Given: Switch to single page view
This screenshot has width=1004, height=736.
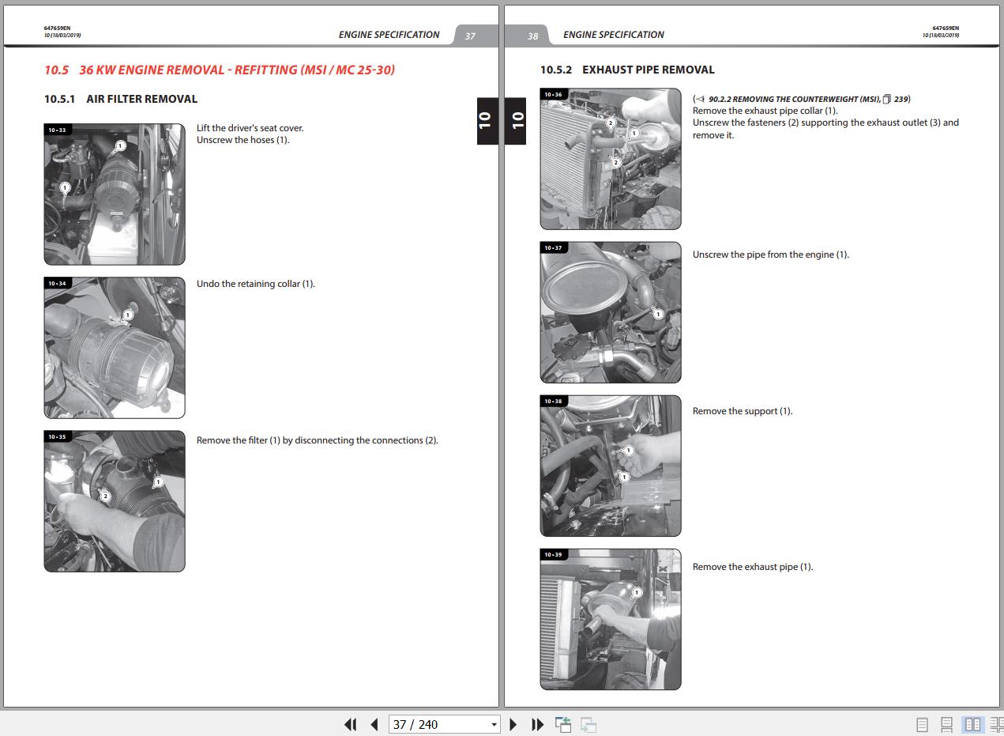Looking at the screenshot, I should [922, 724].
